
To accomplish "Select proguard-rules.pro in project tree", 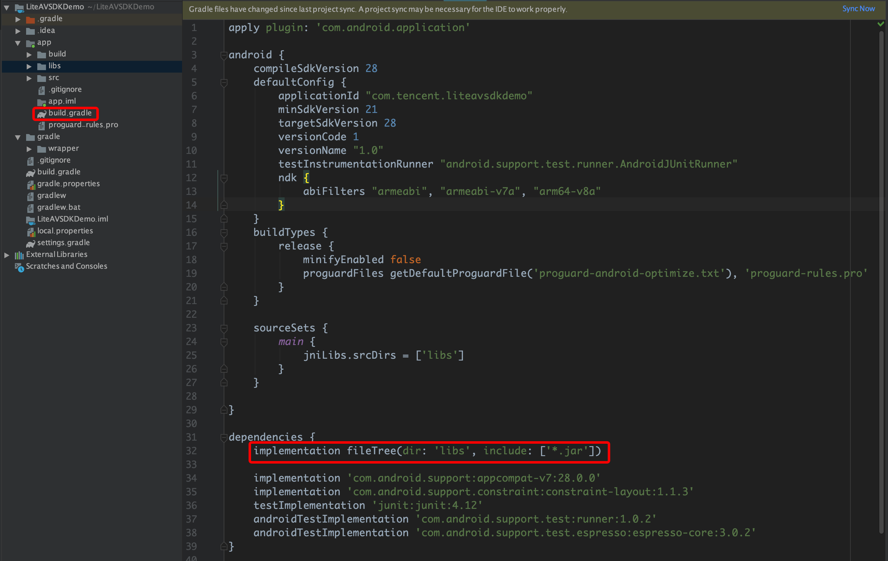I will (x=83, y=125).
